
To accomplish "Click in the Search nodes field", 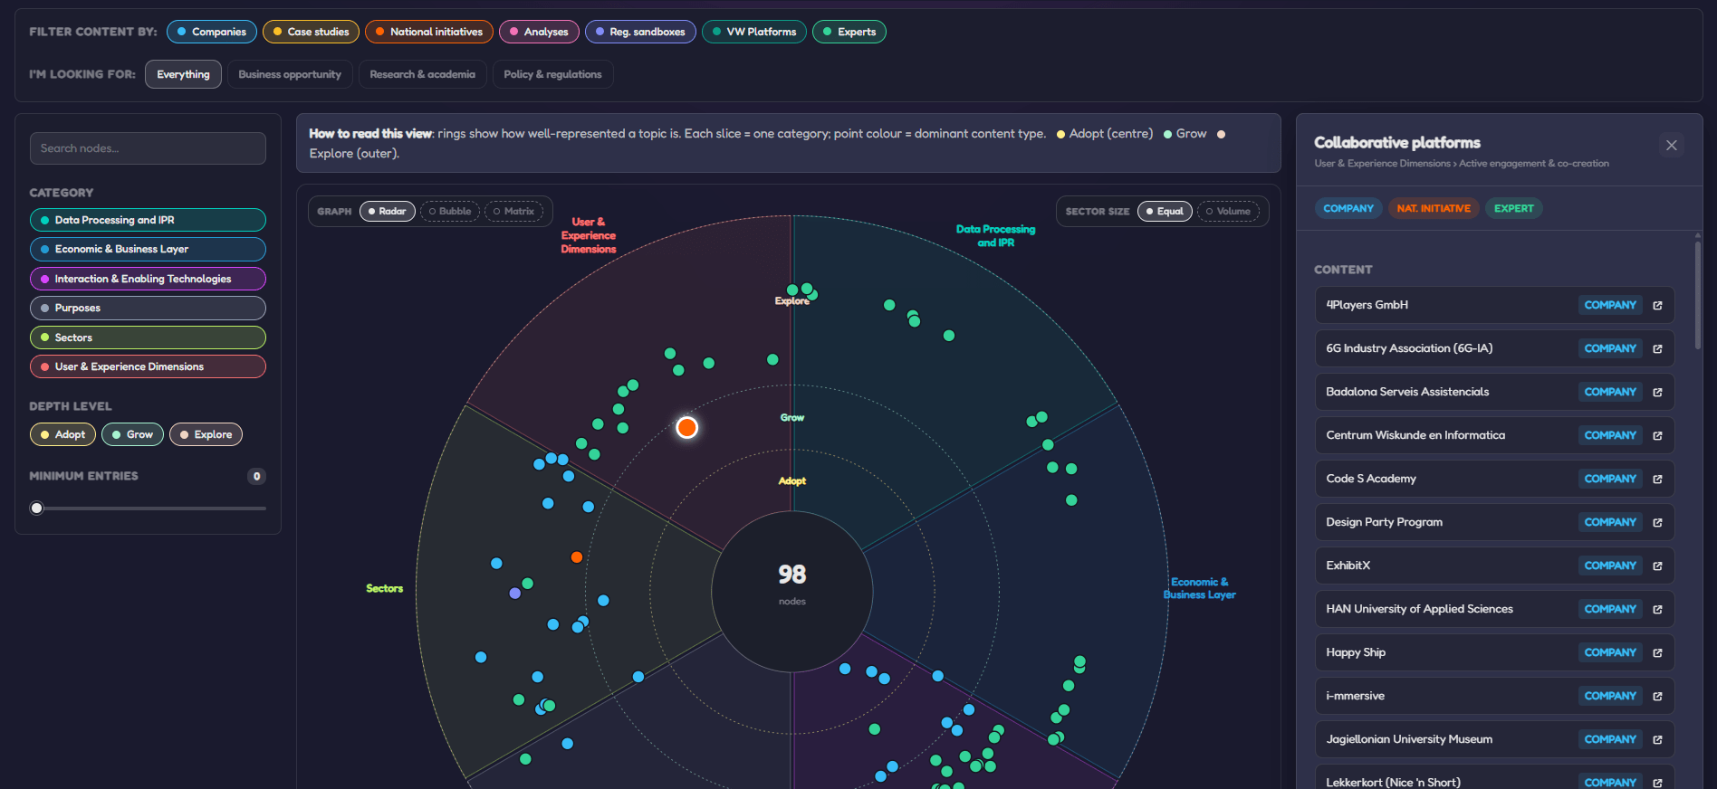I will [x=148, y=148].
